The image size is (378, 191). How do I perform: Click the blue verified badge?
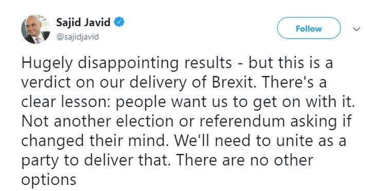pyautogui.click(x=119, y=22)
